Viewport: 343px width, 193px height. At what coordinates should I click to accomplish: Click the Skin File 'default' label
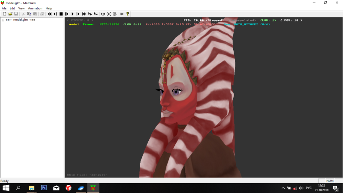(x=87, y=175)
